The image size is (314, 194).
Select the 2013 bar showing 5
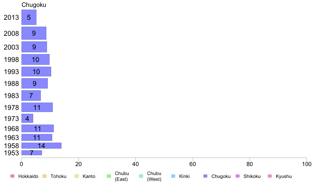[29, 17]
